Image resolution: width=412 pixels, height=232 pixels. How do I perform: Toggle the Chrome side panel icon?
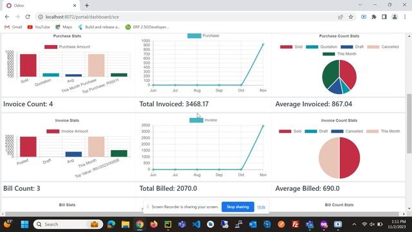(x=384, y=17)
